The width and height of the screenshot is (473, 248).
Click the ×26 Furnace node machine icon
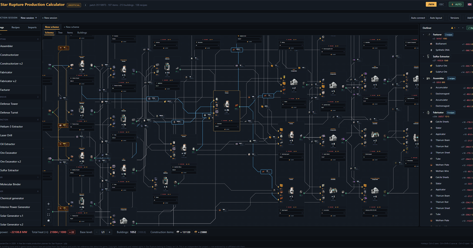click(227, 105)
